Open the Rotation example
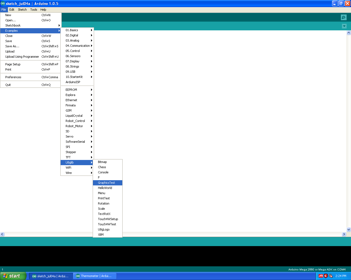Screen dimensions: 351x280 108,203
